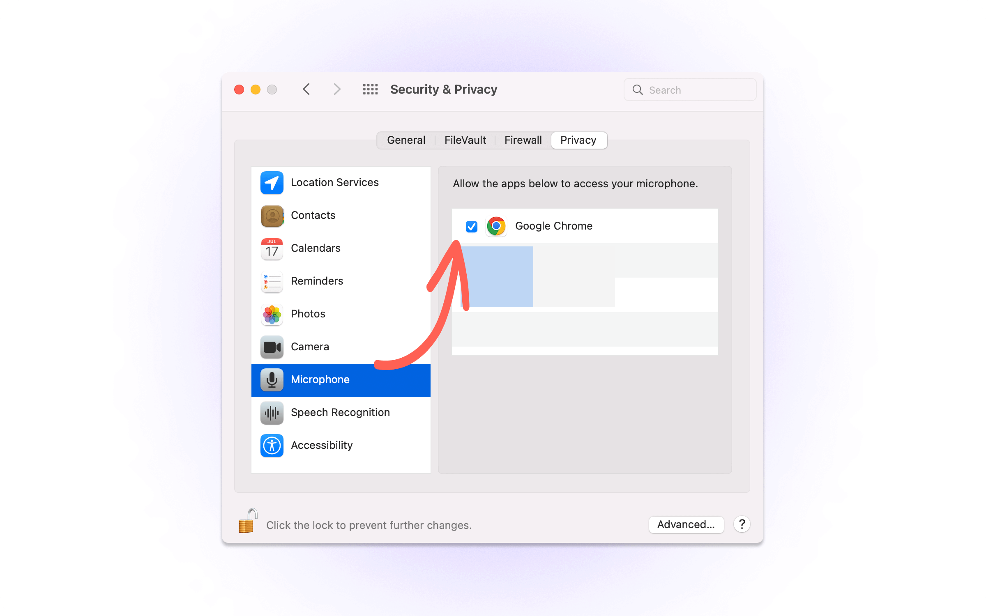Click the Google Chrome app name
This screenshot has height=616, width=986.
pos(554,226)
